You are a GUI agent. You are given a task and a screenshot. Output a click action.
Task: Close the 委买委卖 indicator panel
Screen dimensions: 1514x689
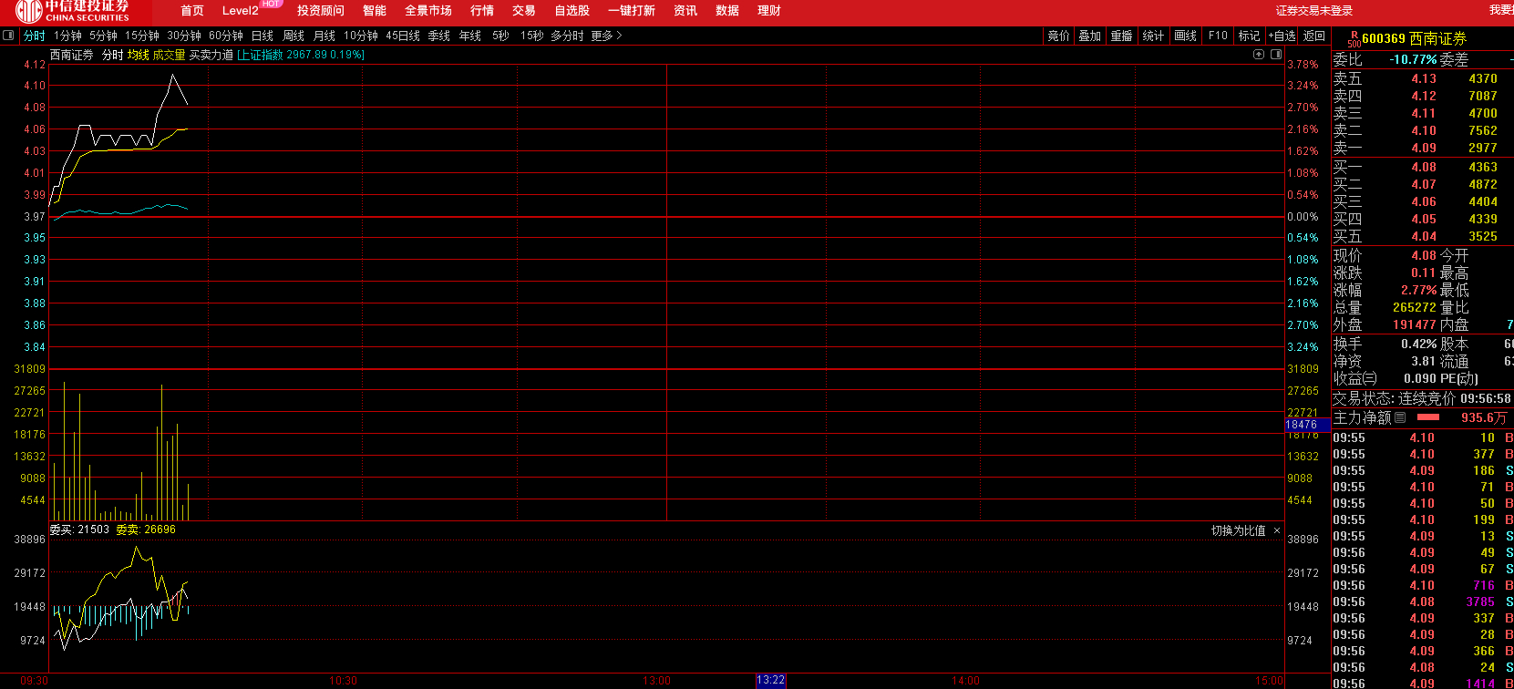(1277, 530)
